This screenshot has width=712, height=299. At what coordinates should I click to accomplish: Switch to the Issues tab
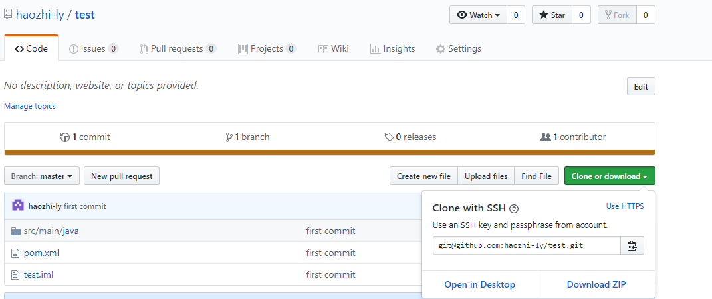(94, 48)
